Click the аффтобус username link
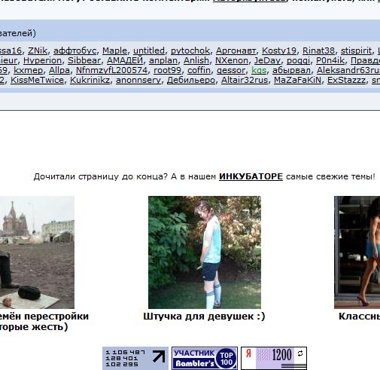Image resolution: width=380 pixels, height=370 pixels. (75, 50)
